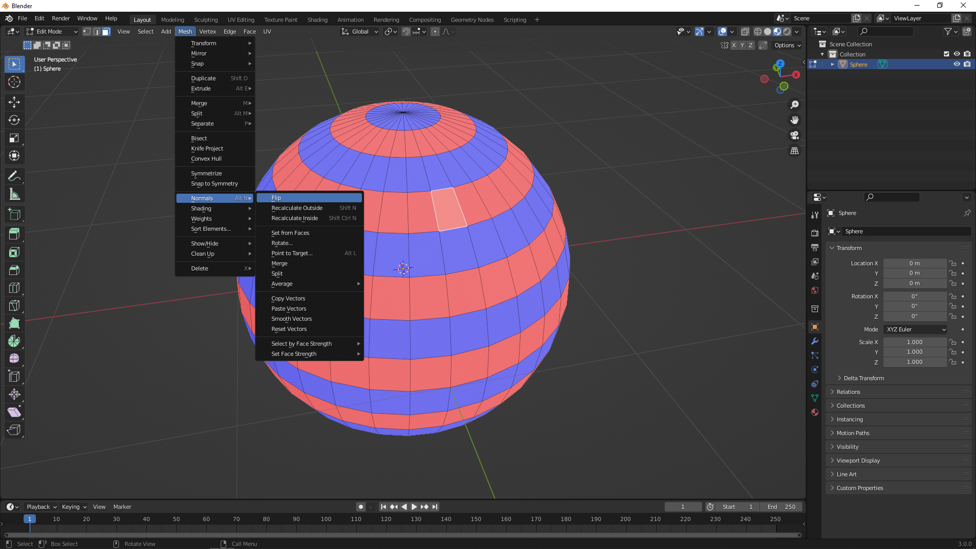Switch to Sculpting workspace tab
Viewport: 976px width, 549px height.
(x=206, y=20)
